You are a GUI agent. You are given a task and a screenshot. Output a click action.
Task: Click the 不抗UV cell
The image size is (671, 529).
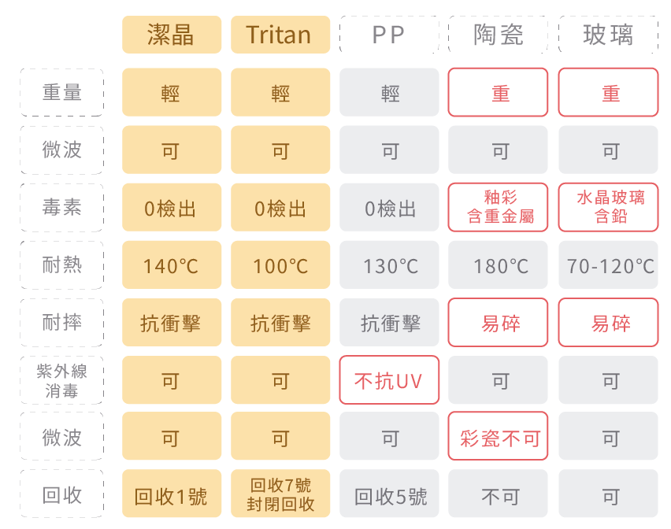tap(389, 380)
